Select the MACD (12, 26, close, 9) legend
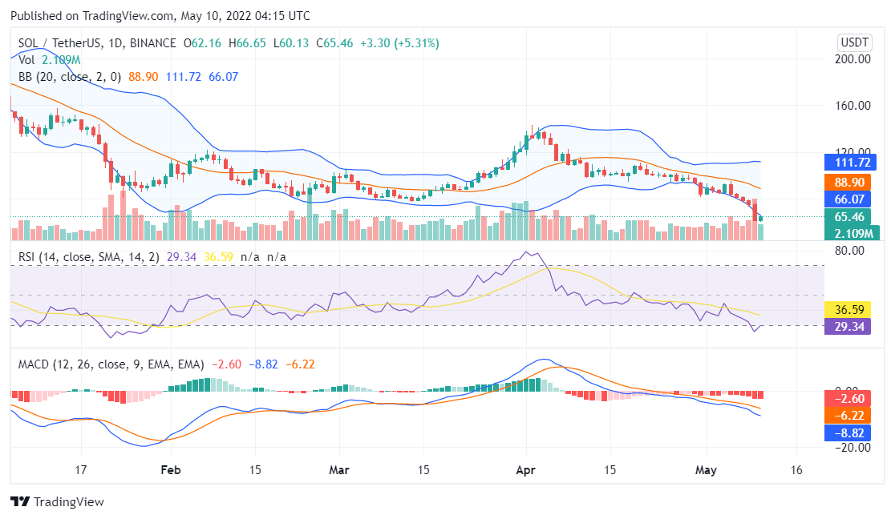The height and width of the screenshot is (519, 895). [111, 364]
